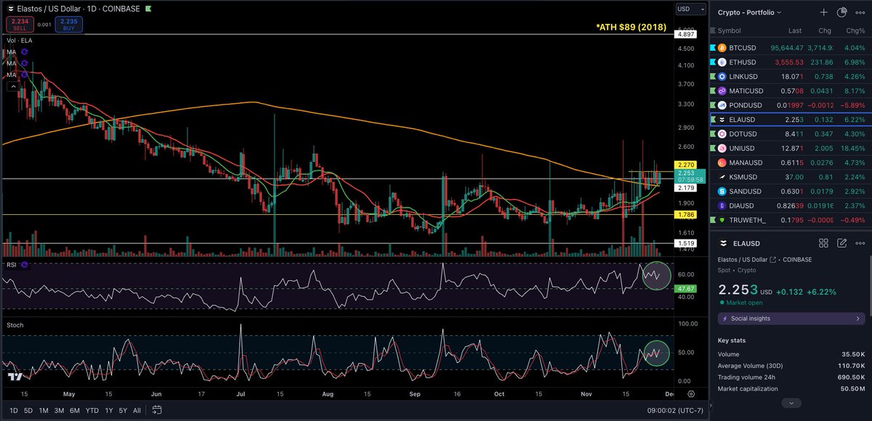Select SANDUSD in the watchlist
Image resolution: width=872 pixels, height=421 pixels.
[791, 192]
